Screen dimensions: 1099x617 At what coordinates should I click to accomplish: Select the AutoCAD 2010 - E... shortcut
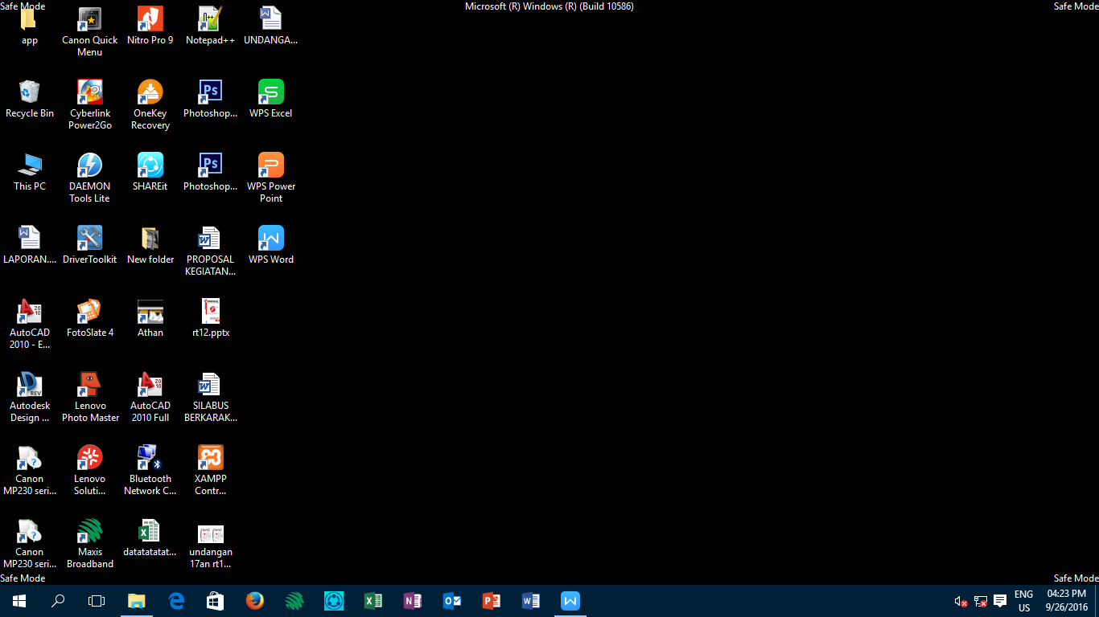point(30,325)
